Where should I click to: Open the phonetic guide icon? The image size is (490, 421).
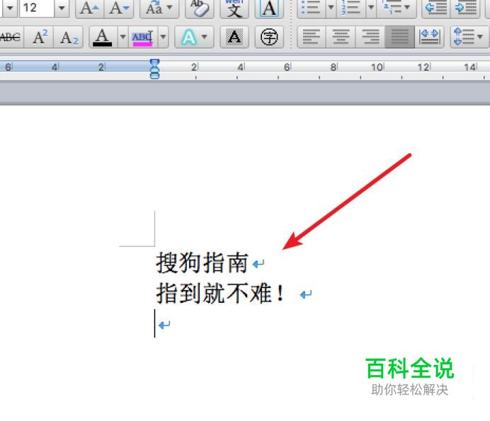pyautogui.click(x=234, y=8)
